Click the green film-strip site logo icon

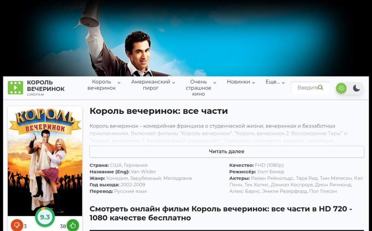tap(15, 87)
